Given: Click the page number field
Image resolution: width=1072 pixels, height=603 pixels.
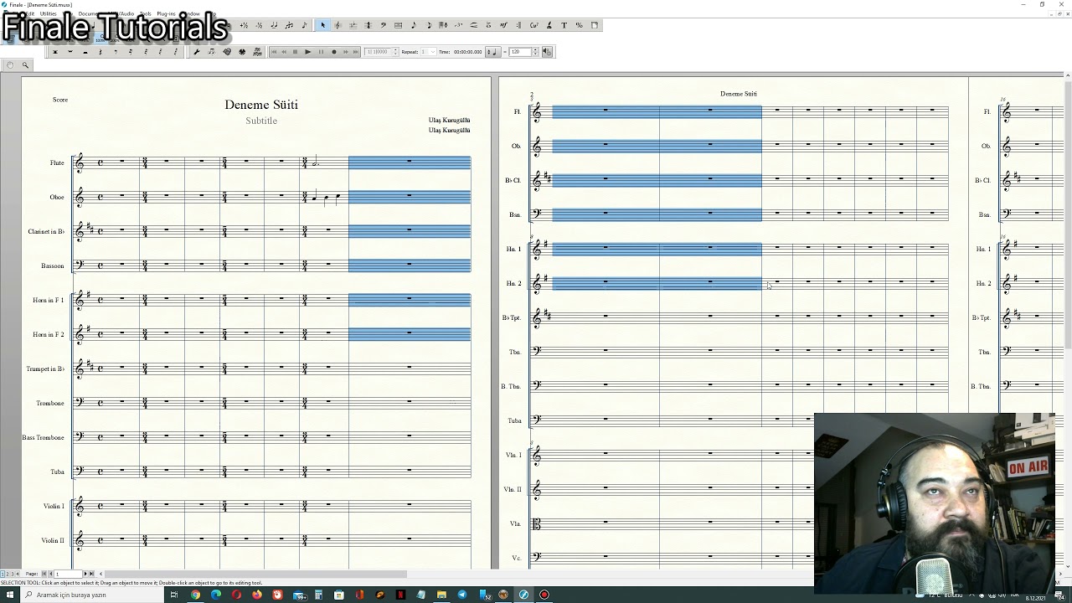Looking at the screenshot, I should (x=68, y=574).
